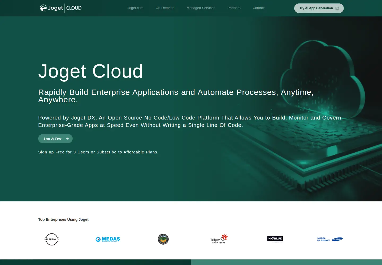The image size is (382, 265).
Task: Click the Joget Cloud main heading
Action: pos(91,71)
